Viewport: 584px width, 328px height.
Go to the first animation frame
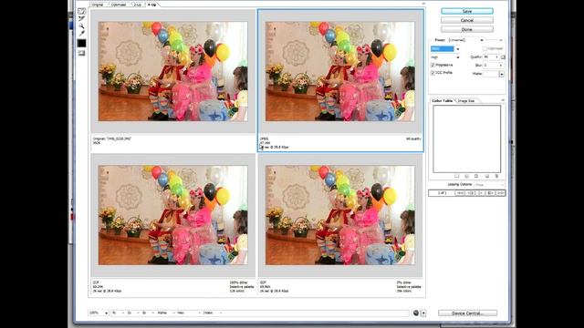point(460,193)
